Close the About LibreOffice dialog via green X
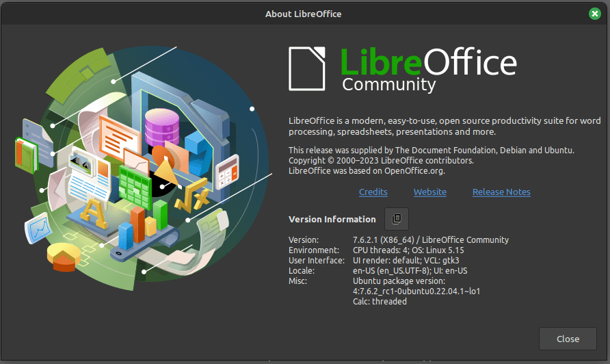 pos(594,14)
